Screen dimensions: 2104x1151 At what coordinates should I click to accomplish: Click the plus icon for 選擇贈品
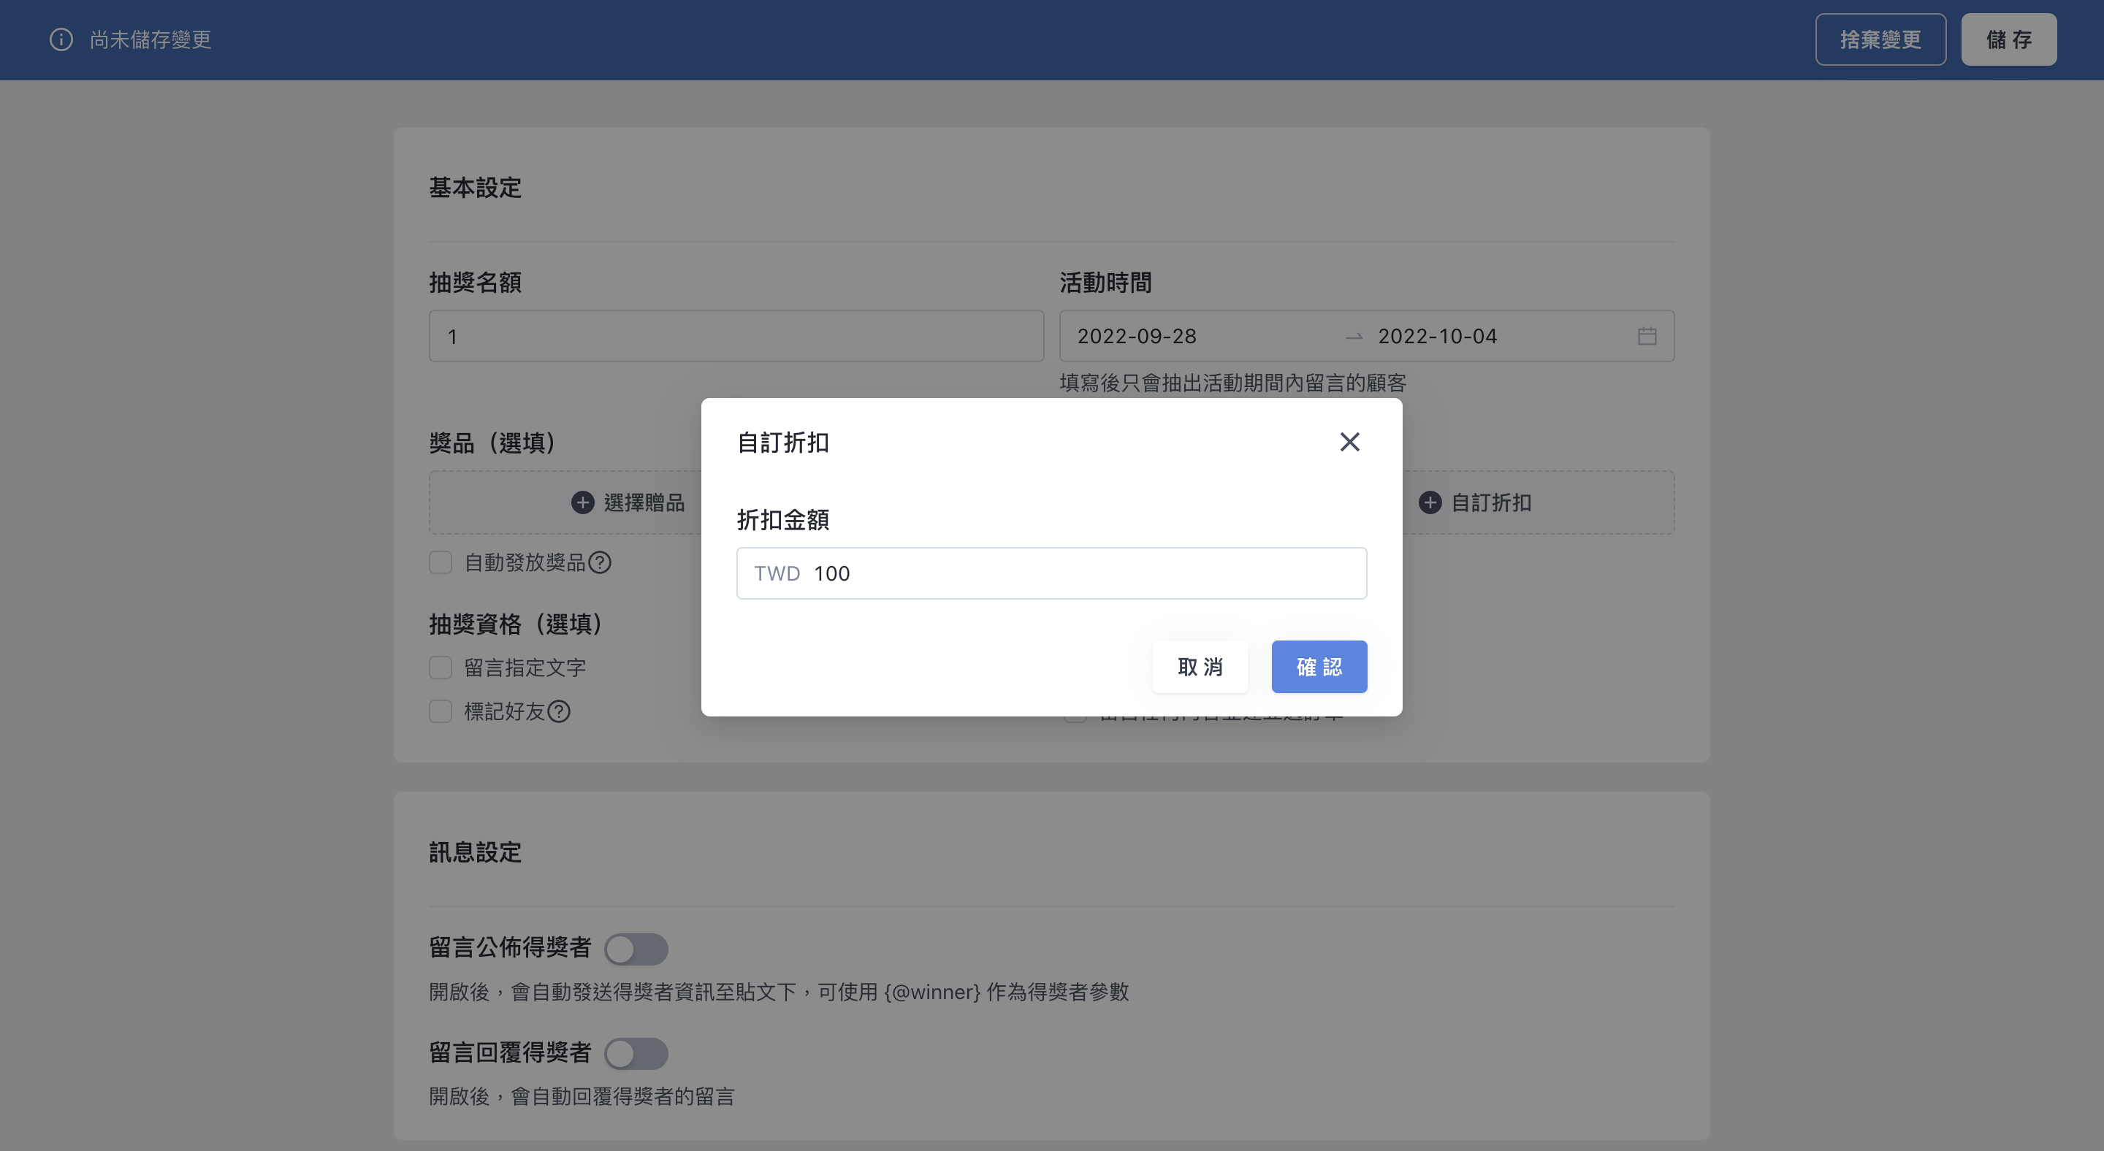coord(582,502)
